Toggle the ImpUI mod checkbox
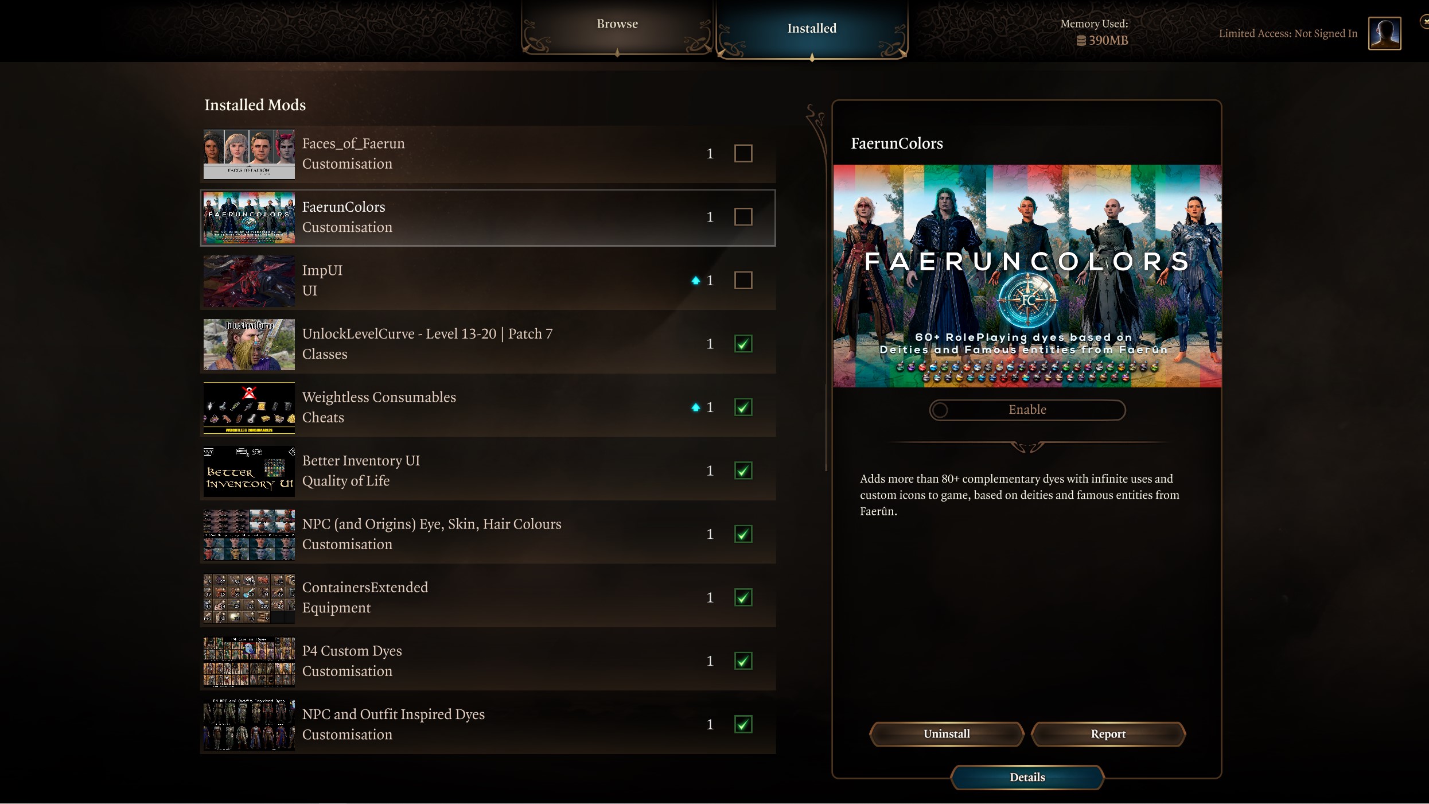 pos(743,280)
